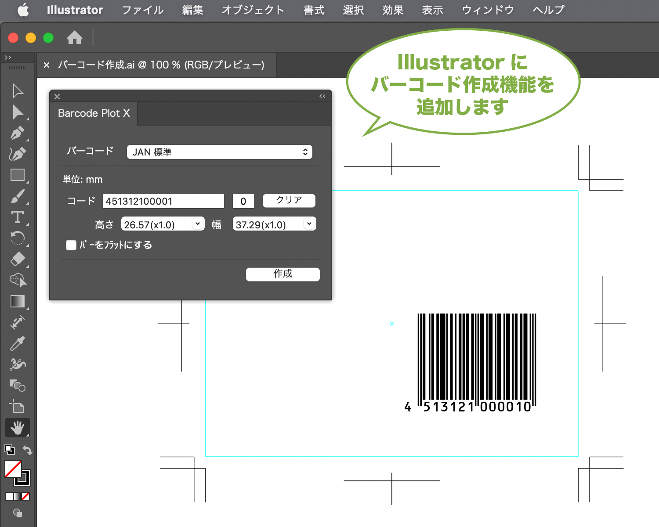Toggle the バーをフラットにする checkbox
This screenshot has width=659, height=527.
[71, 245]
